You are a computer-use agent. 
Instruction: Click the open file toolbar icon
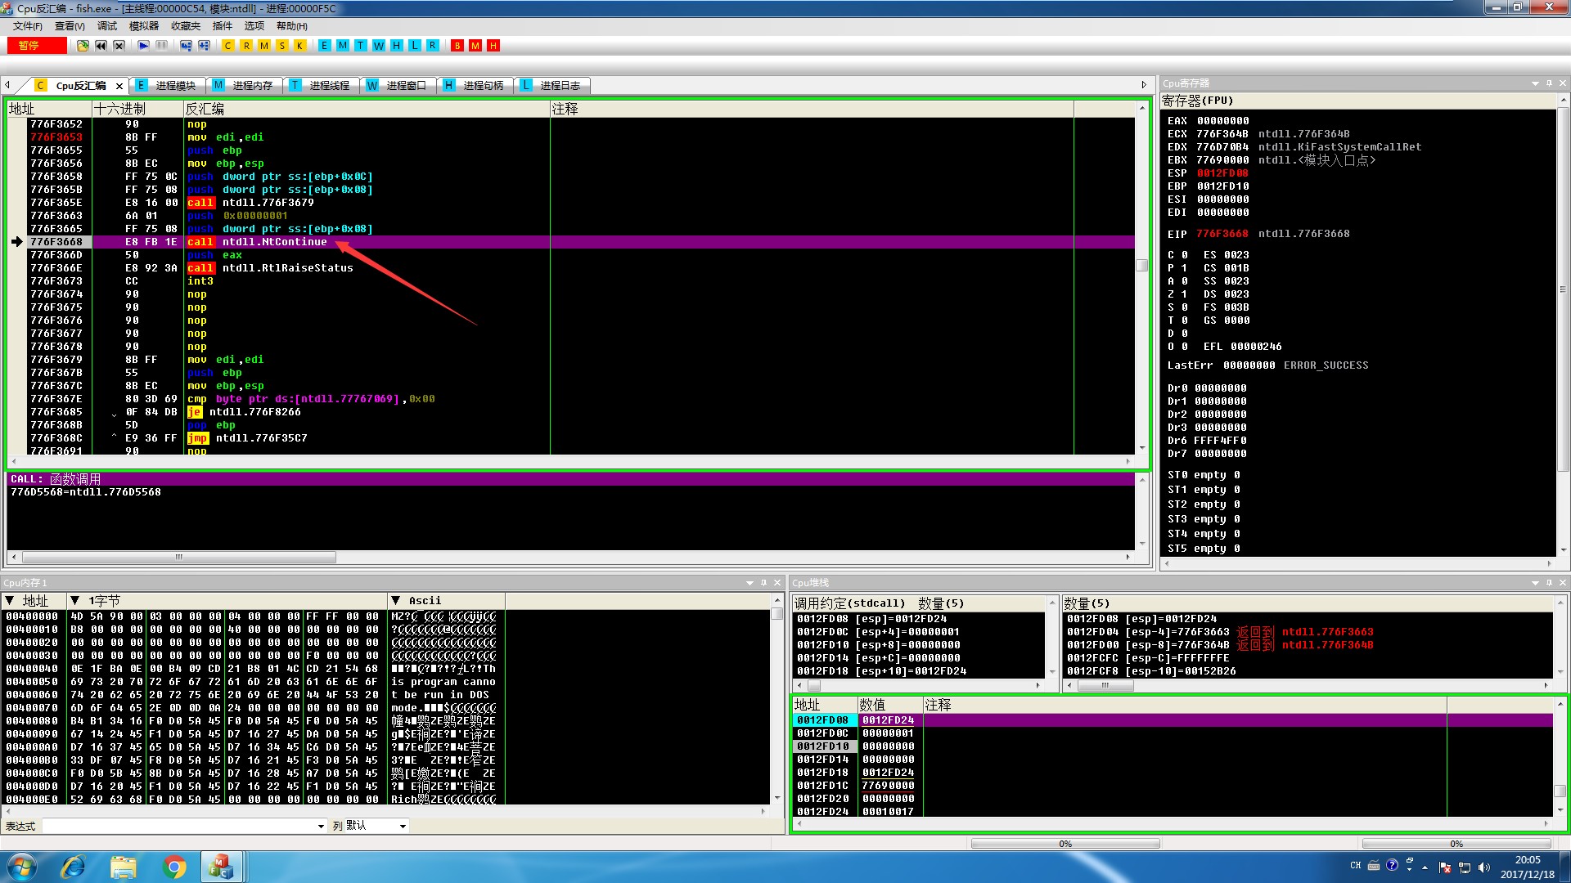click(83, 46)
